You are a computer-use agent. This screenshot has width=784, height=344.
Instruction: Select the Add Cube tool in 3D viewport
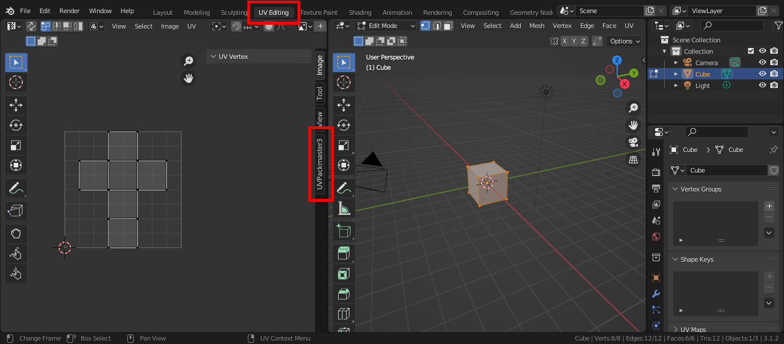pyautogui.click(x=344, y=231)
